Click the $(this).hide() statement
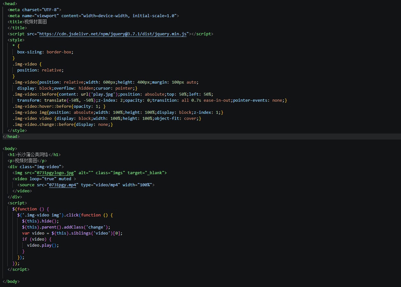The image size is (401, 287). (x=40, y=221)
